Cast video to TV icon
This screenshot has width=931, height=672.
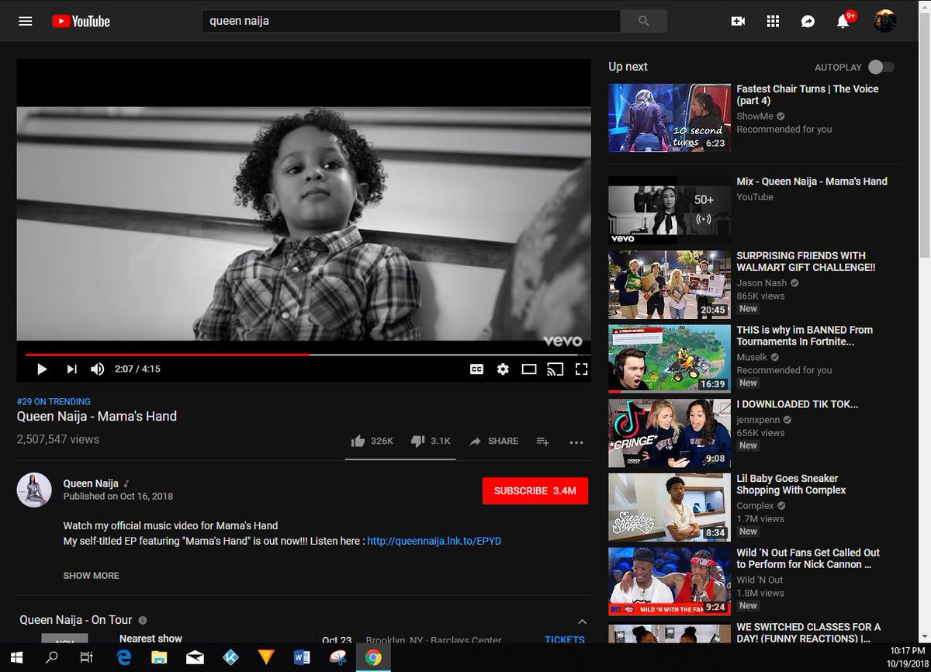pyautogui.click(x=555, y=369)
